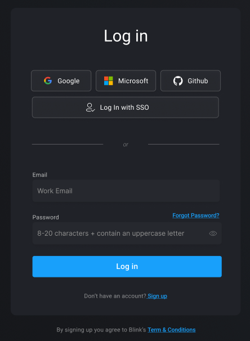This screenshot has width=250, height=341.
Task: Click the four-color Microsoft logo icon
Action: pos(108,80)
